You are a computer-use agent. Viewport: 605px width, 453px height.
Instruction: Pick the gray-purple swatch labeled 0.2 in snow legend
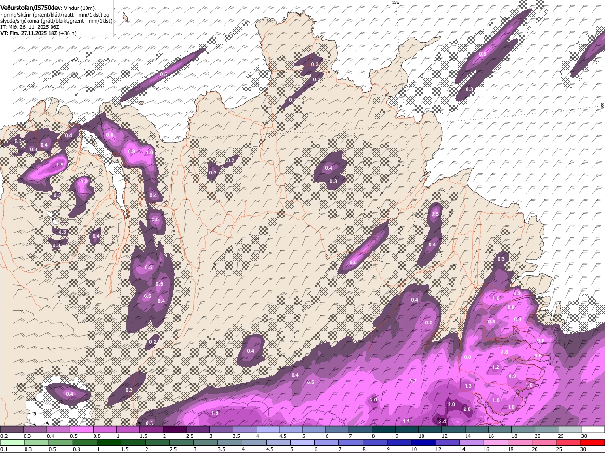point(12,429)
